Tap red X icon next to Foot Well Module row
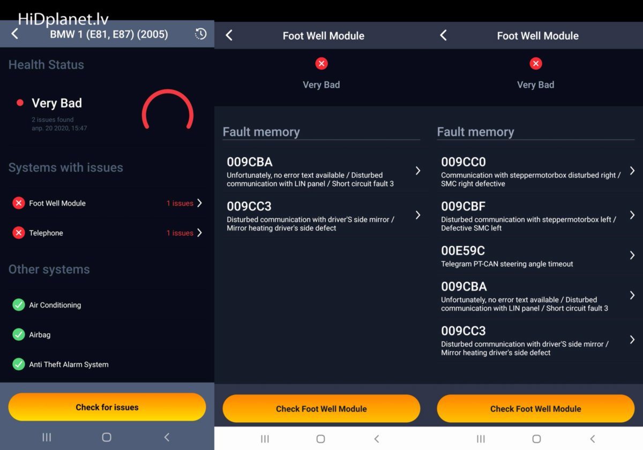Viewport: 643px width, 450px height. tap(19, 203)
